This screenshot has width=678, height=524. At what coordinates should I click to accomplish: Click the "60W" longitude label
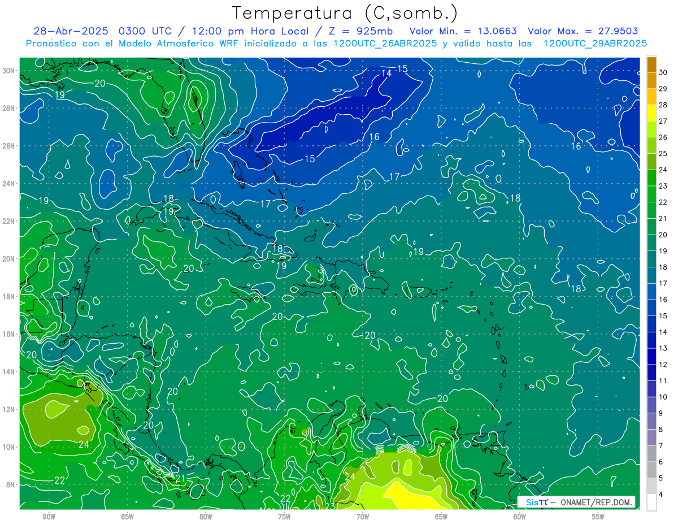tap(520, 517)
